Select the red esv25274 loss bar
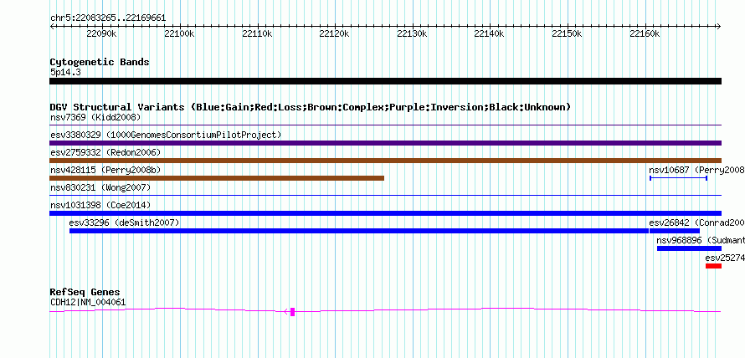The image size is (745, 358). pos(714,266)
